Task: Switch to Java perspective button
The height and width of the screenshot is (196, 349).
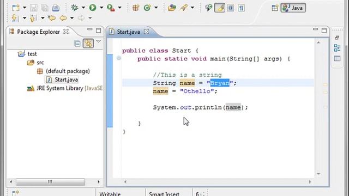Action: coord(293,8)
